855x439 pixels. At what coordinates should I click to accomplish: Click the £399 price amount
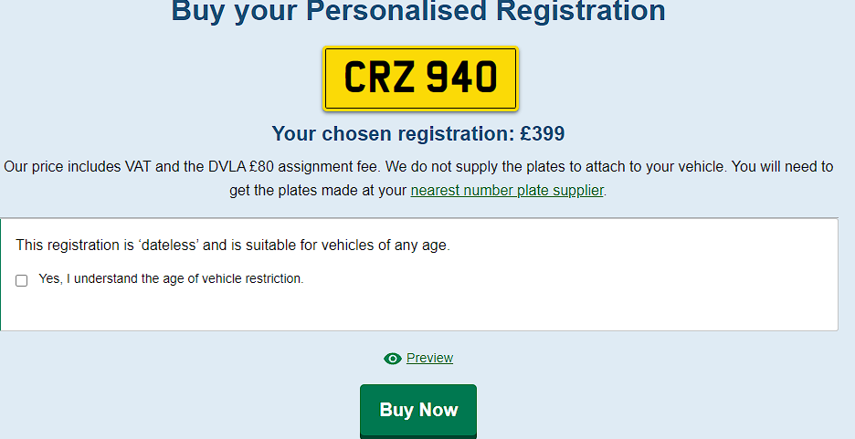(543, 134)
